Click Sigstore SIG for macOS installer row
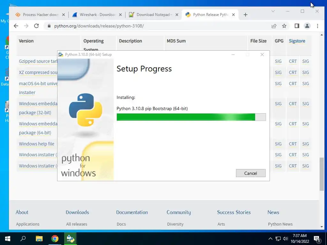The image size is (327, 245). pyautogui.click(x=306, y=84)
